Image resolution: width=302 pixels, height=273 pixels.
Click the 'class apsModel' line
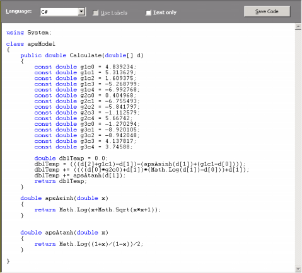[x=31, y=44]
